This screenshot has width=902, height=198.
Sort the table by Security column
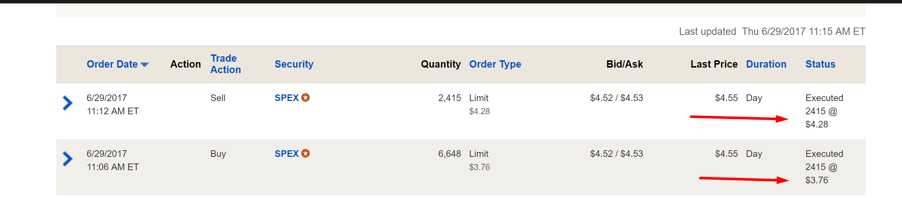click(294, 64)
